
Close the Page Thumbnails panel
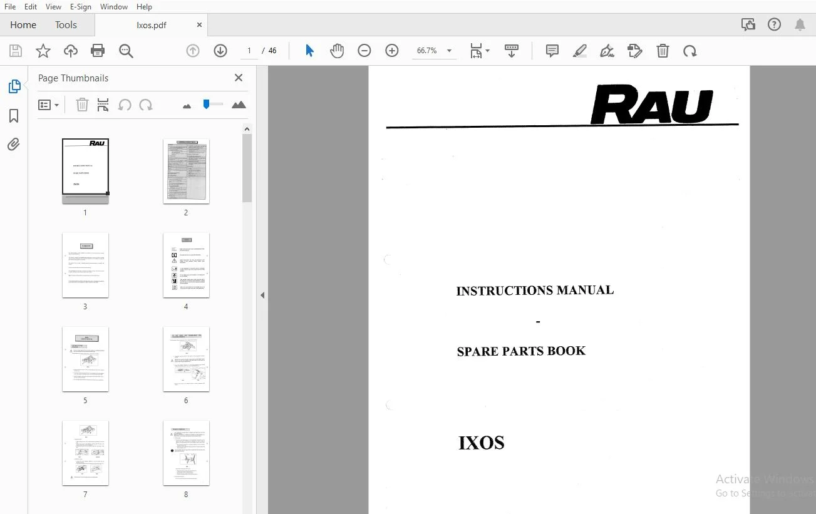(239, 78)
